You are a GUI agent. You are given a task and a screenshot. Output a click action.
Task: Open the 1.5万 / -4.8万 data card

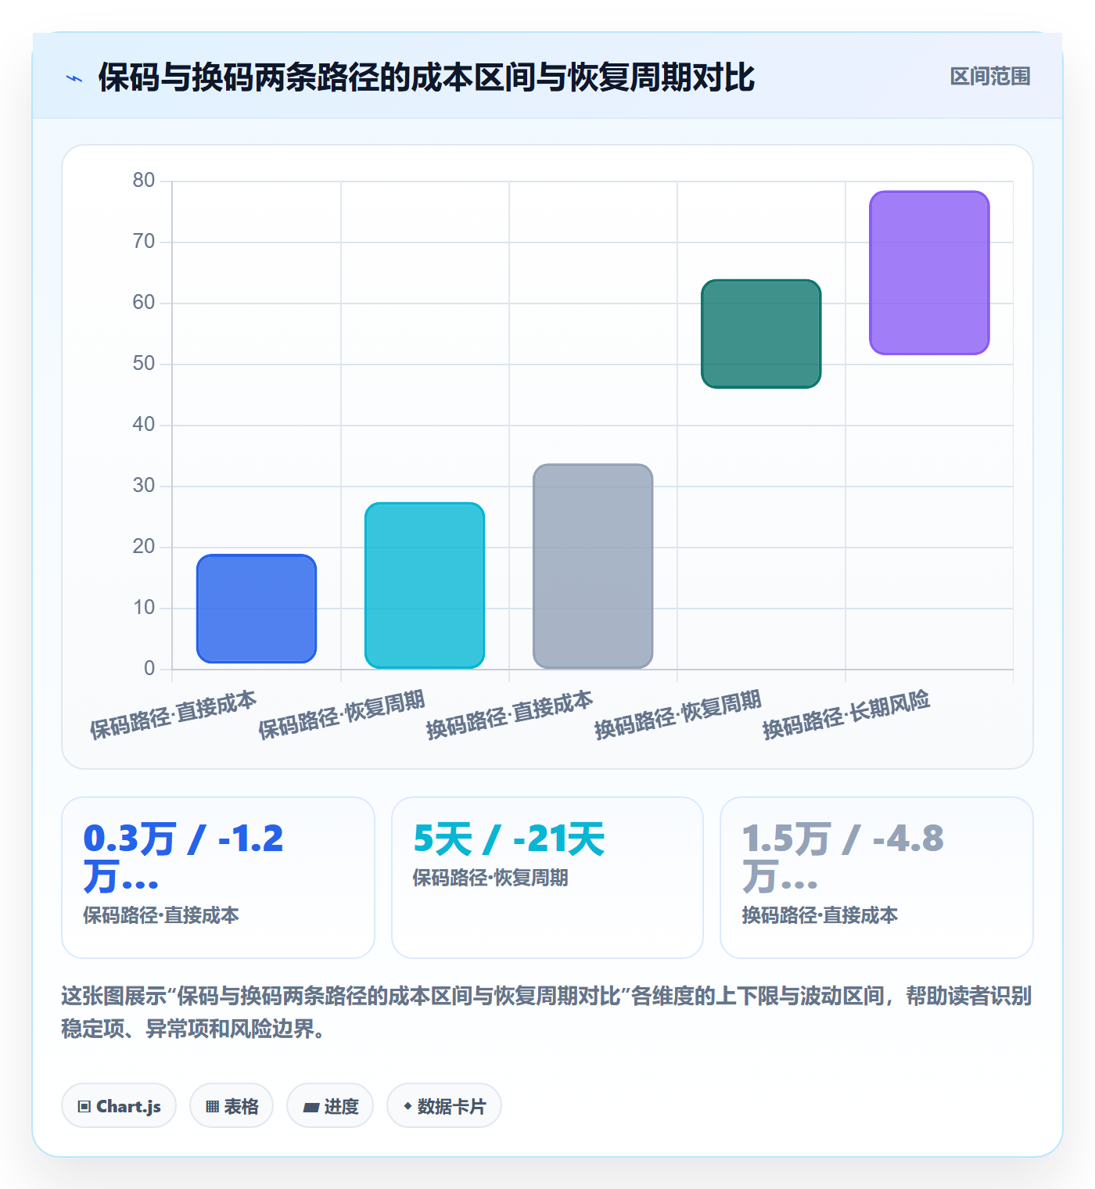pyautogui.click(x=877, y=878)
